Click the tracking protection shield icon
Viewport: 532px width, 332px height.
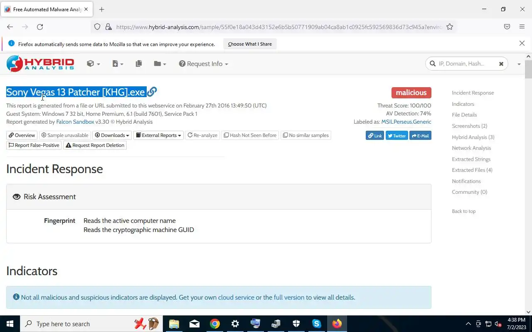pyautogui.click(x=97, y=27)
